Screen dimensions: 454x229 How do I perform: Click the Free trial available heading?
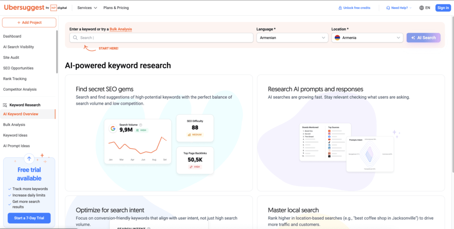(x=29, y=174)
